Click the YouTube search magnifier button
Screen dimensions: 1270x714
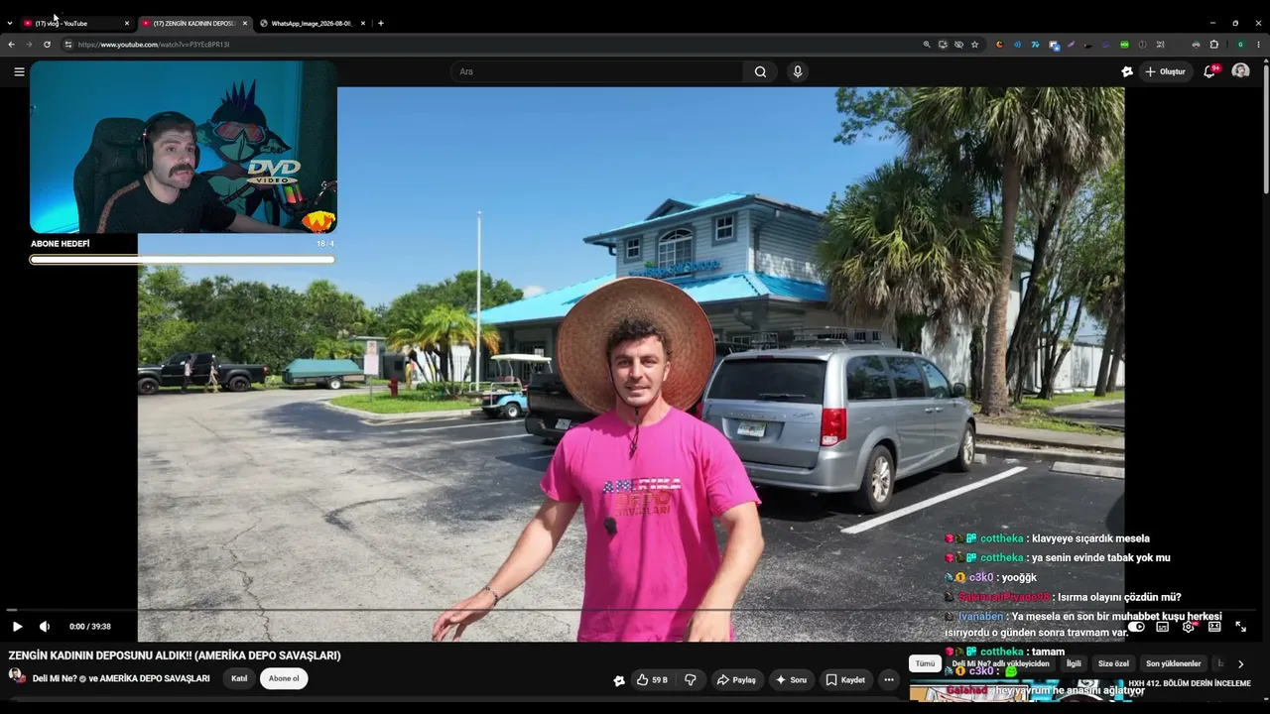pos(760,71)
